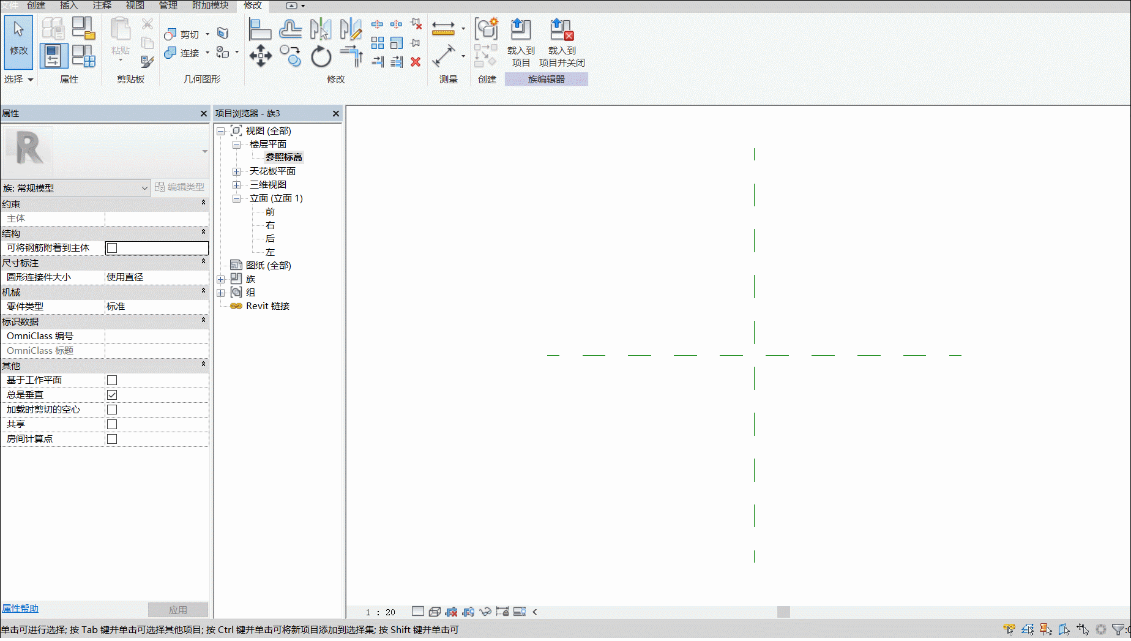Toggle Drag Elements on Selection icon
This screenshot has height=641, width=1131.
click(1083, 629)
